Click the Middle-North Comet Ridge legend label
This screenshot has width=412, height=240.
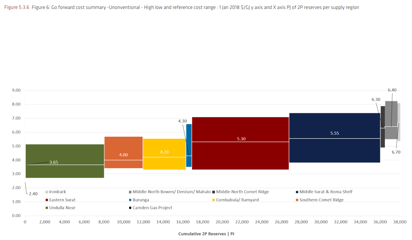coord(242,192)
